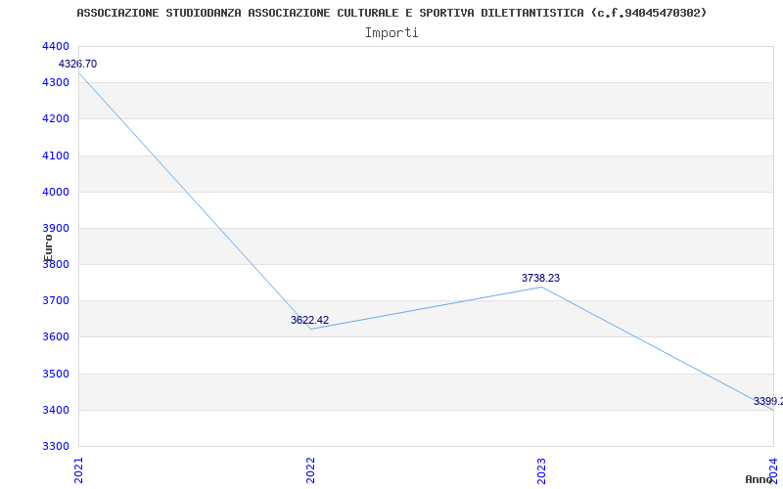Select the 3738.23 data label
This screenshot has width=783, height=489.
541,278
